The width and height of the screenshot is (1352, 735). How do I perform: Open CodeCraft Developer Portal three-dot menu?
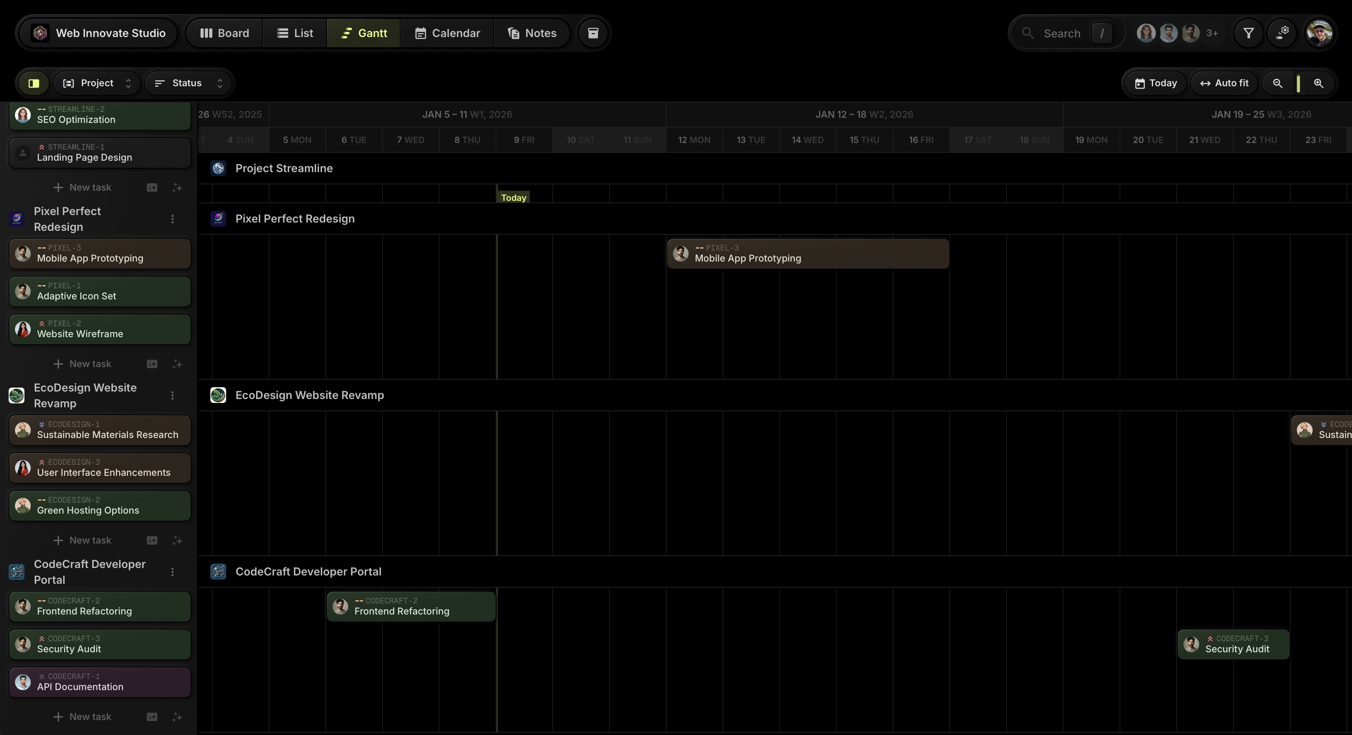173,572
